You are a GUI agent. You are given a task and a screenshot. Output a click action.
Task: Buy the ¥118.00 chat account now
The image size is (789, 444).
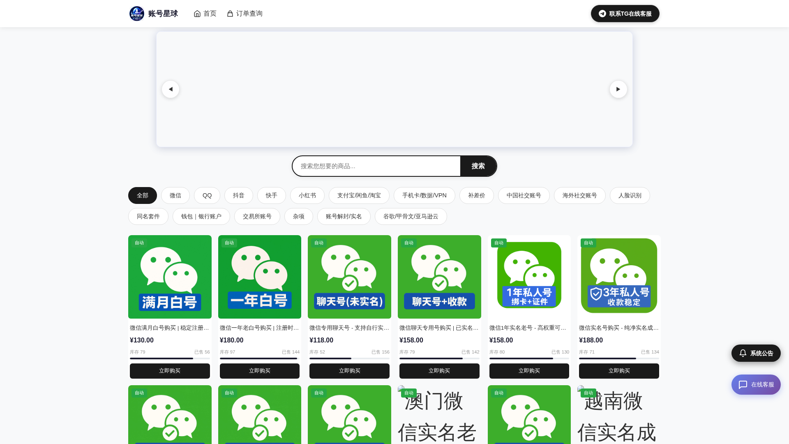pos(349,371)
